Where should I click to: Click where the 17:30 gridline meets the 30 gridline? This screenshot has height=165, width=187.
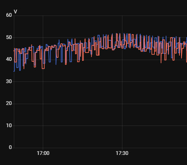(x=122, y=81)
